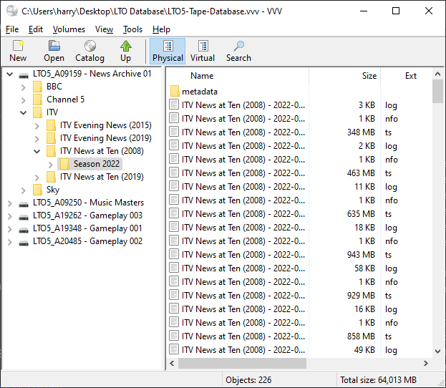The width and height of the screenshot is (446, 388).
Task: Sort files by Size column header
Action: pyautogui.click(x=369, y=76)
